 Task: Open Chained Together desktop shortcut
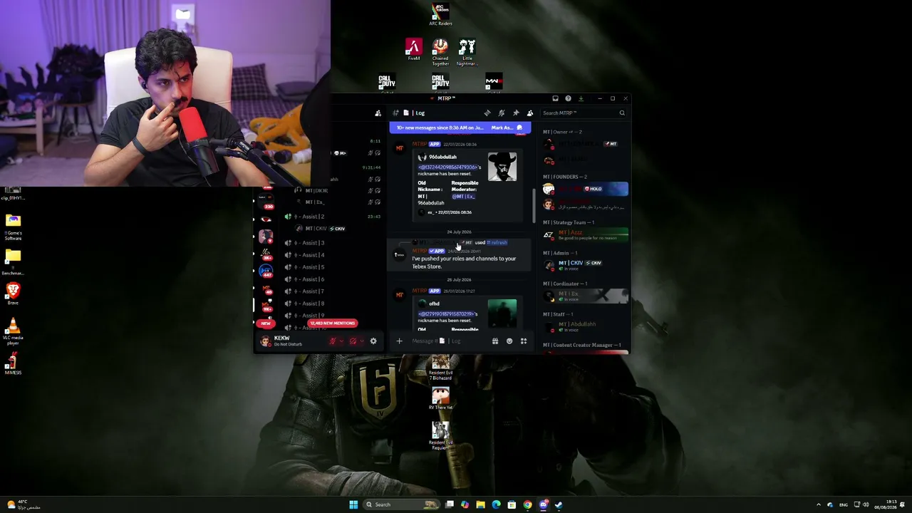(440, 52)
